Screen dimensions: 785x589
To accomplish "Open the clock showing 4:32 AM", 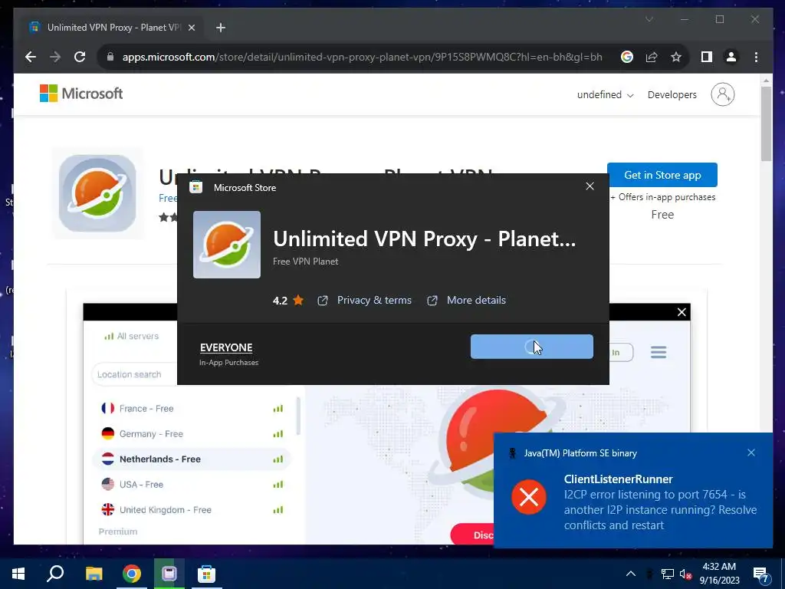I will 719,574.
